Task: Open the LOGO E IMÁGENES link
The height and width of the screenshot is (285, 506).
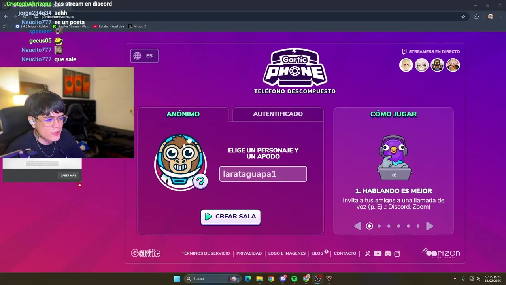Action: (287, 253)
